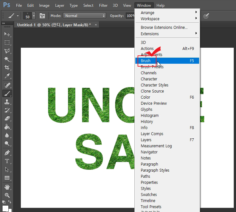Open the Mode Normal dropdown
This screenshot has width=236, height=212.
coord(84,16)
